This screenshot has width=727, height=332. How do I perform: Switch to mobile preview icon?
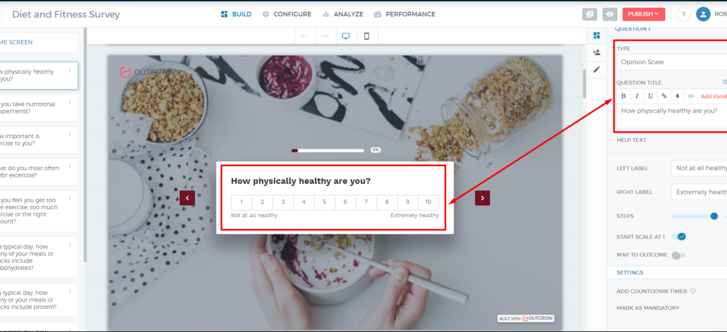coord(367,36)
